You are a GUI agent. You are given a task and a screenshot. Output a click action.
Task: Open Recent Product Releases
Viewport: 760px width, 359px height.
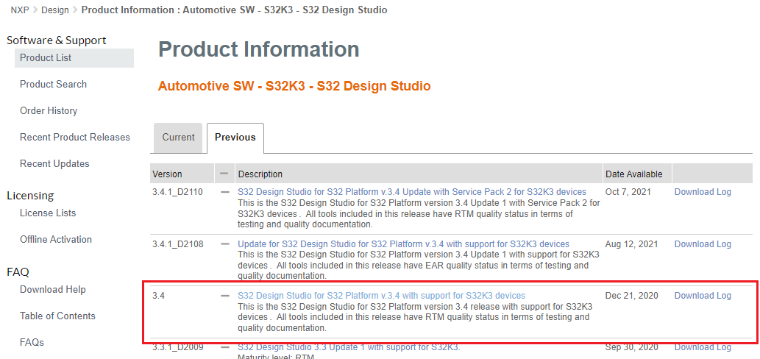click(74, 138)
